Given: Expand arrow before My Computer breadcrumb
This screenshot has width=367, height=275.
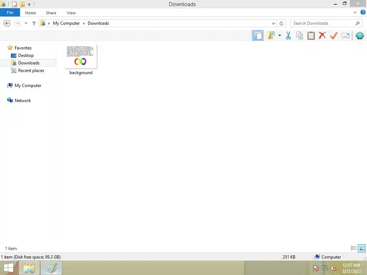Looking at the screenshot, I should pos(49,23).
